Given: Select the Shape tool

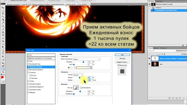Looking at the screenshot, I should coord(3,60).
